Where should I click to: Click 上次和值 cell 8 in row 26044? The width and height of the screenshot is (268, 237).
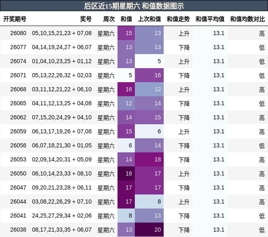149,201
